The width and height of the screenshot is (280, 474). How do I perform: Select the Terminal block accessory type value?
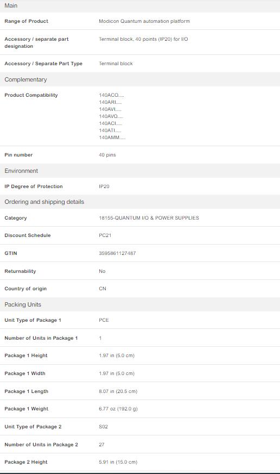coord(116,64)
